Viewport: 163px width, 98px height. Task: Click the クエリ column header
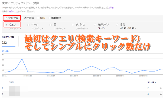11,82
